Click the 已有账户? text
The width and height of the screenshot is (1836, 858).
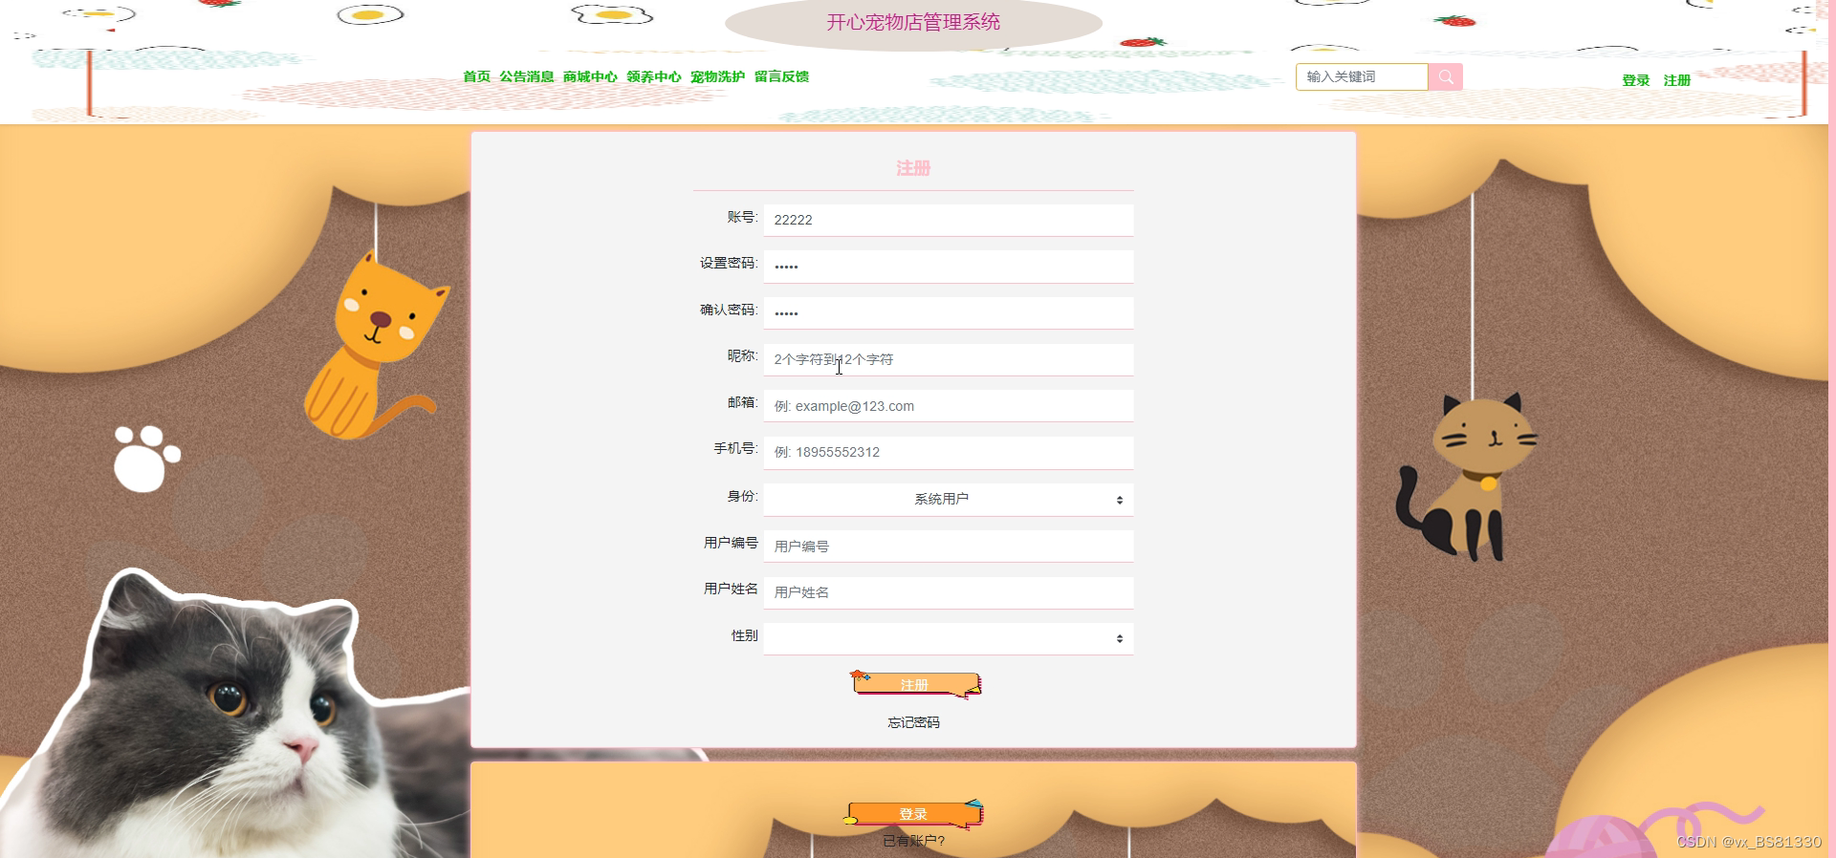(x=913, y=841)
